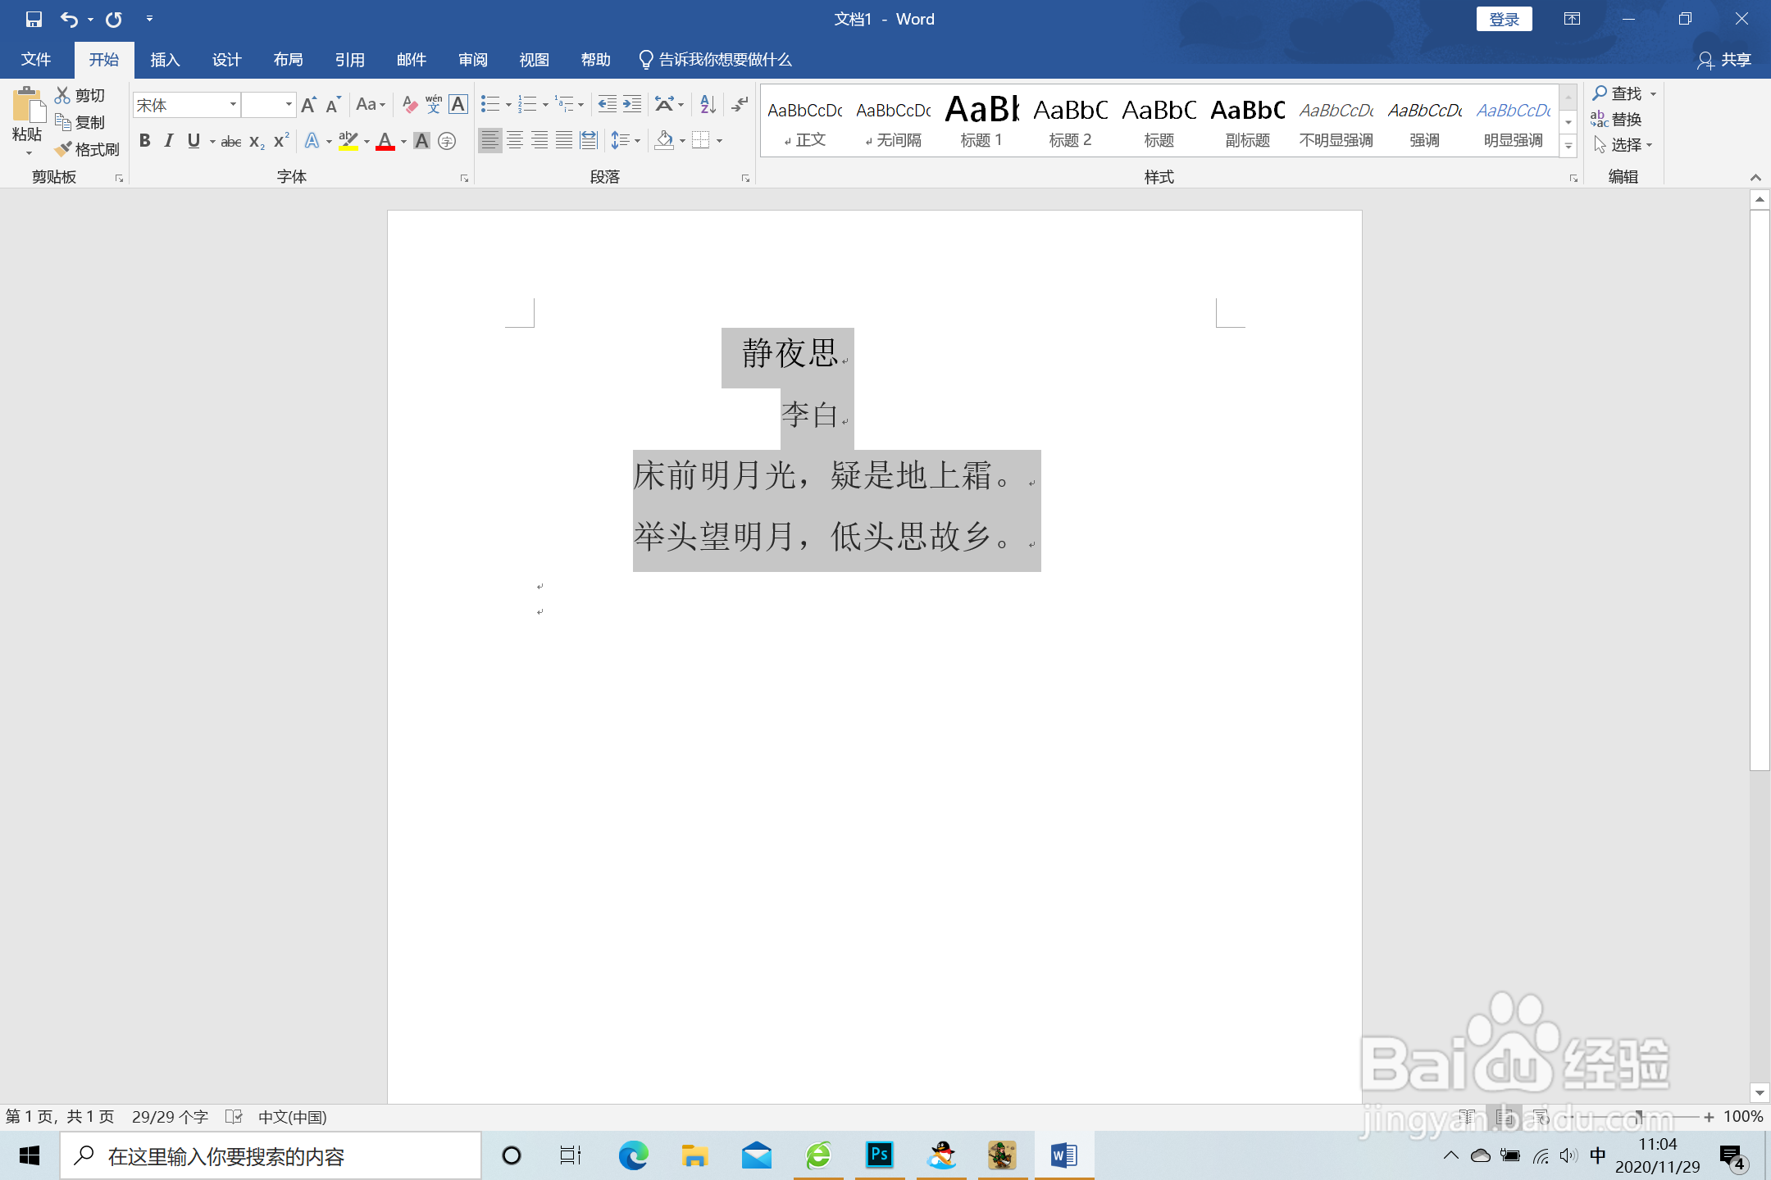This screenshot has height=1180, width=1771.
Task: Apply the yellow text highlight color
Action: (348, 141)
